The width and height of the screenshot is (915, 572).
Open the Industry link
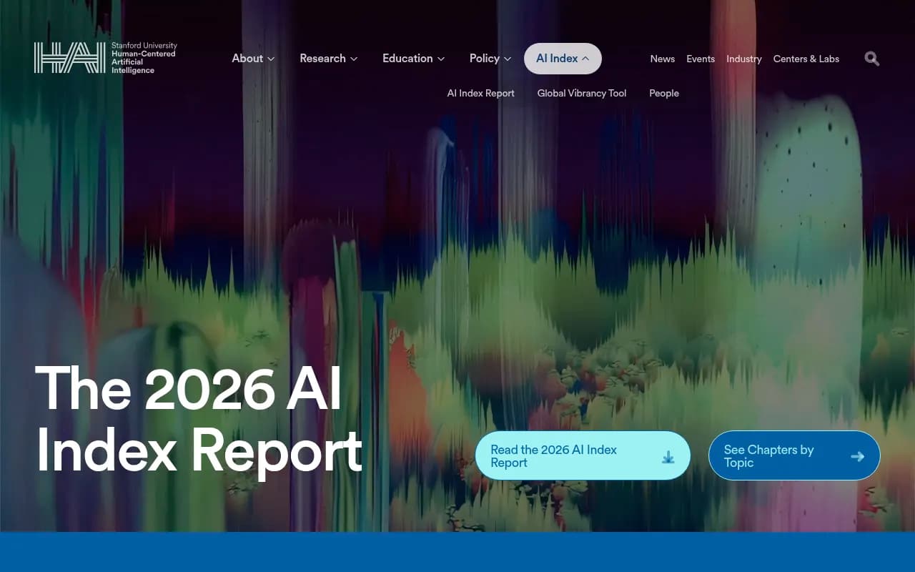click(x=744, y=59)
